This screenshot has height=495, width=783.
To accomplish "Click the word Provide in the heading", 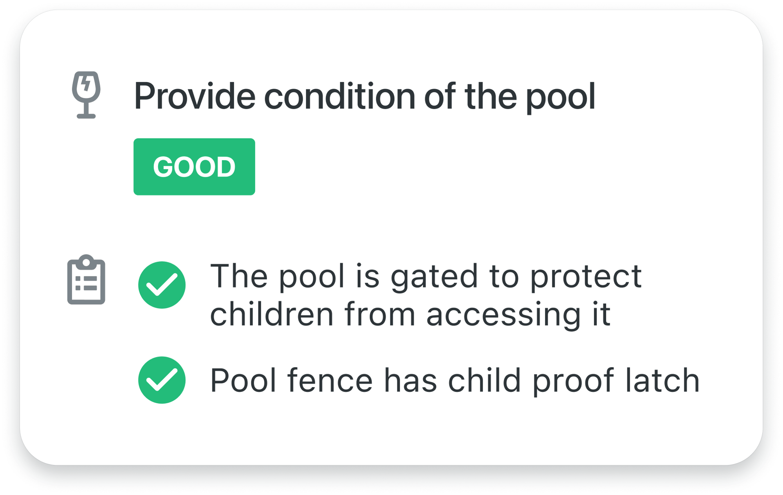I will coord(195,96).
